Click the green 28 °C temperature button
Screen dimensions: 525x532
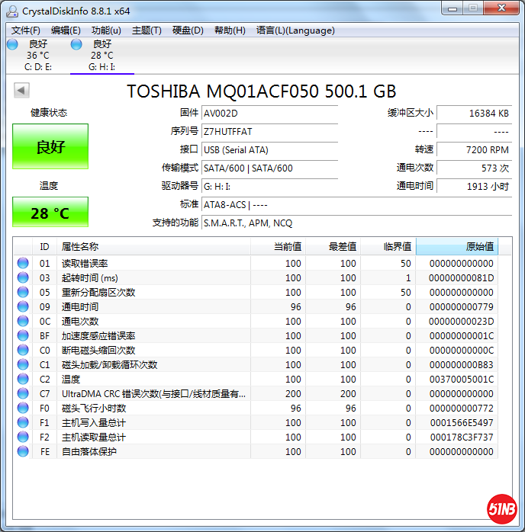pyautogui.click(x=50, y=213)
